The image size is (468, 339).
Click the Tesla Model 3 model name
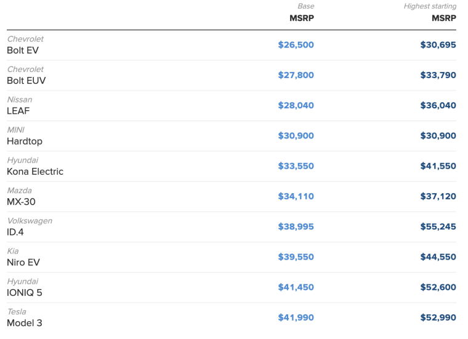click(25, 323)
